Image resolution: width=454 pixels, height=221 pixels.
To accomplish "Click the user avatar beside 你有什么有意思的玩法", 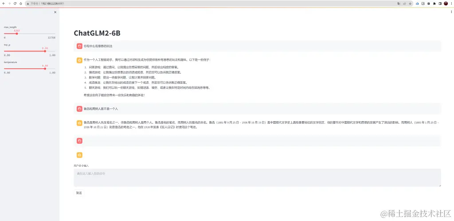I will [x=79, y=46].
